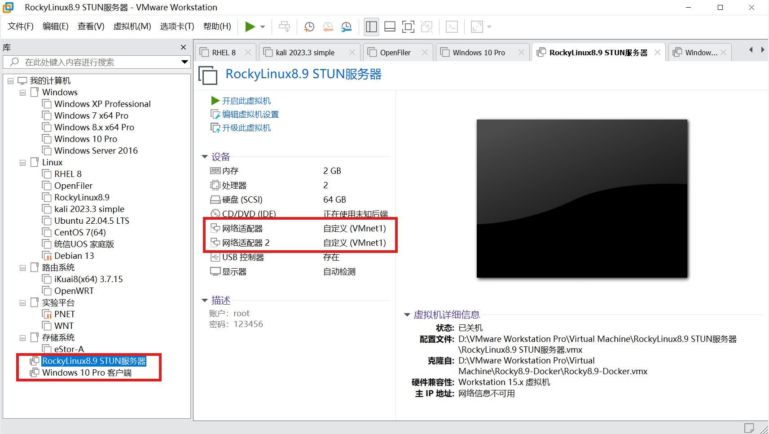This screenshot has height=434, width=769.
Task: Click the VM screen preview thumbnail
Action: click(x=582, y=198)
